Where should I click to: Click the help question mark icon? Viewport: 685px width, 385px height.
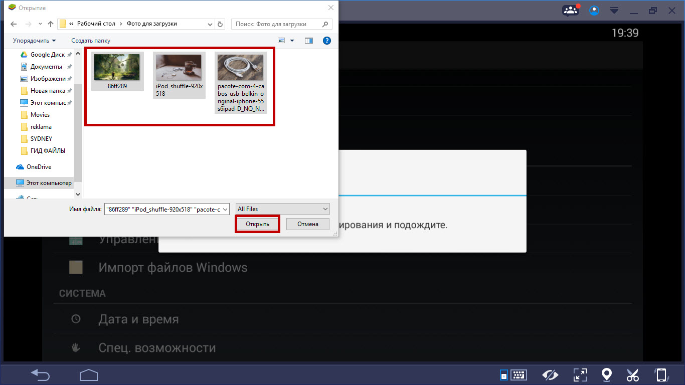click(326, 41)
